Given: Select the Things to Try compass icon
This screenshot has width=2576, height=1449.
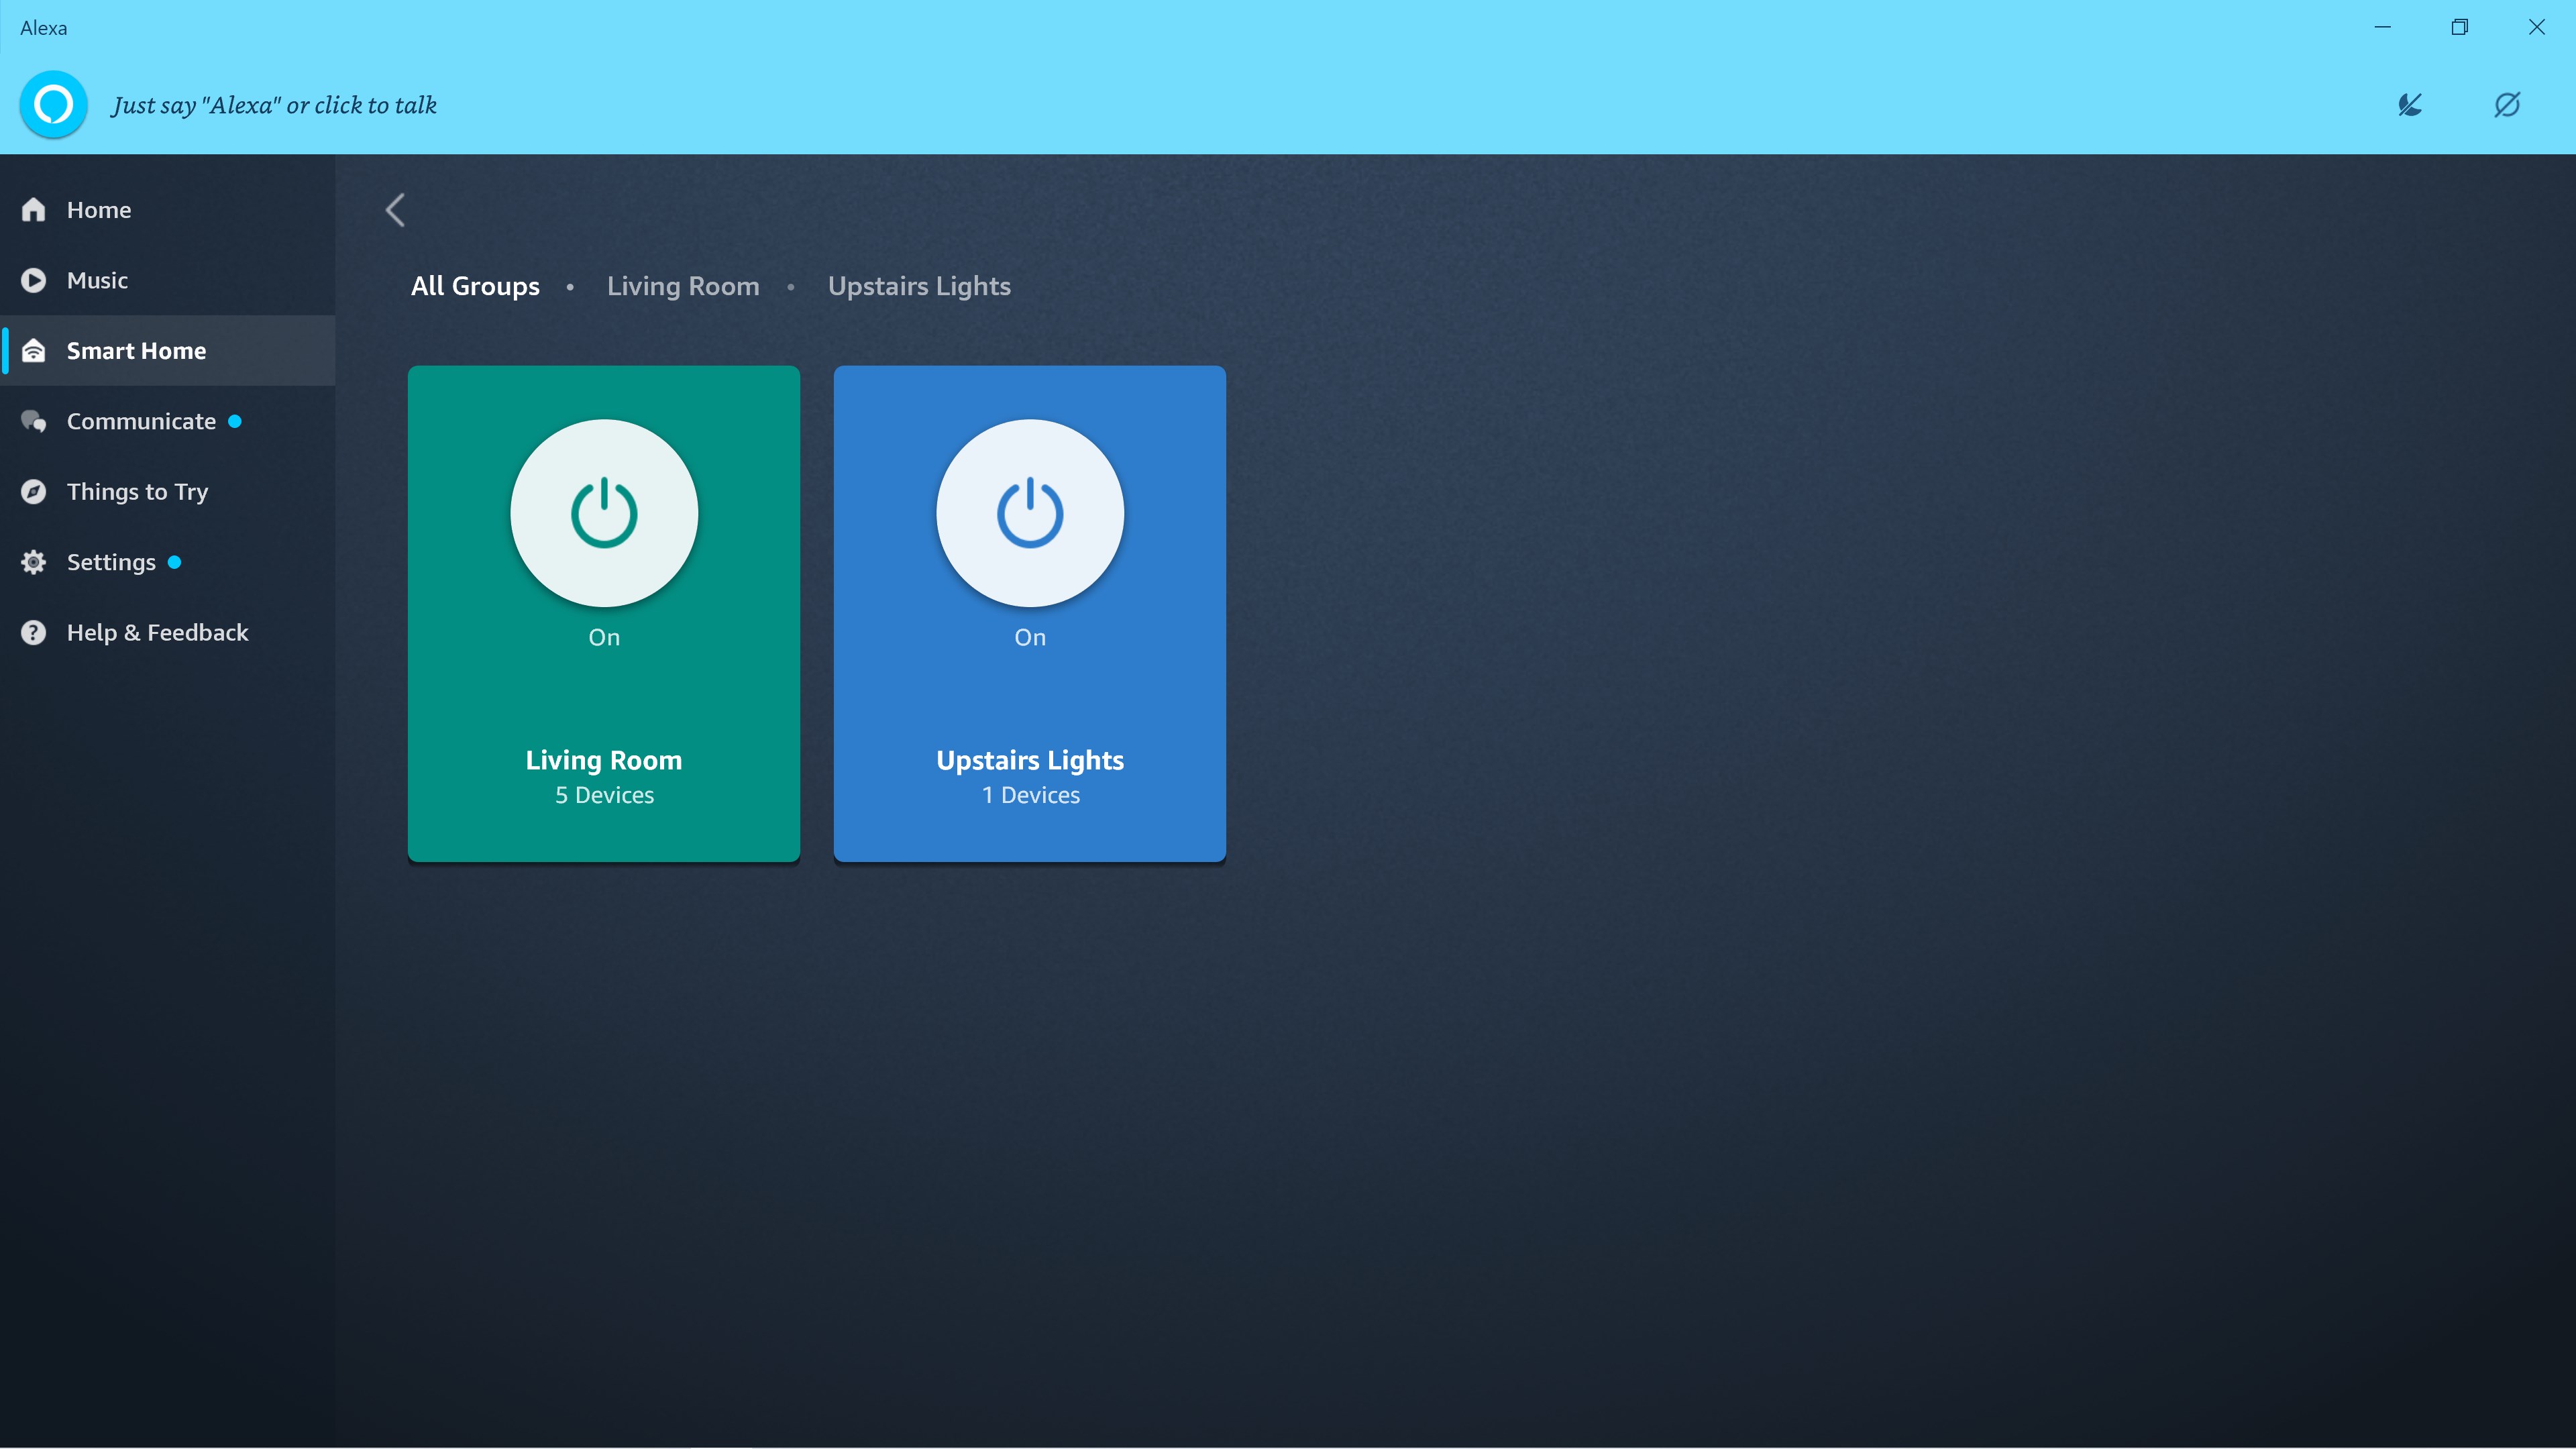Looking at the screenshot, I should coord(33,491).
